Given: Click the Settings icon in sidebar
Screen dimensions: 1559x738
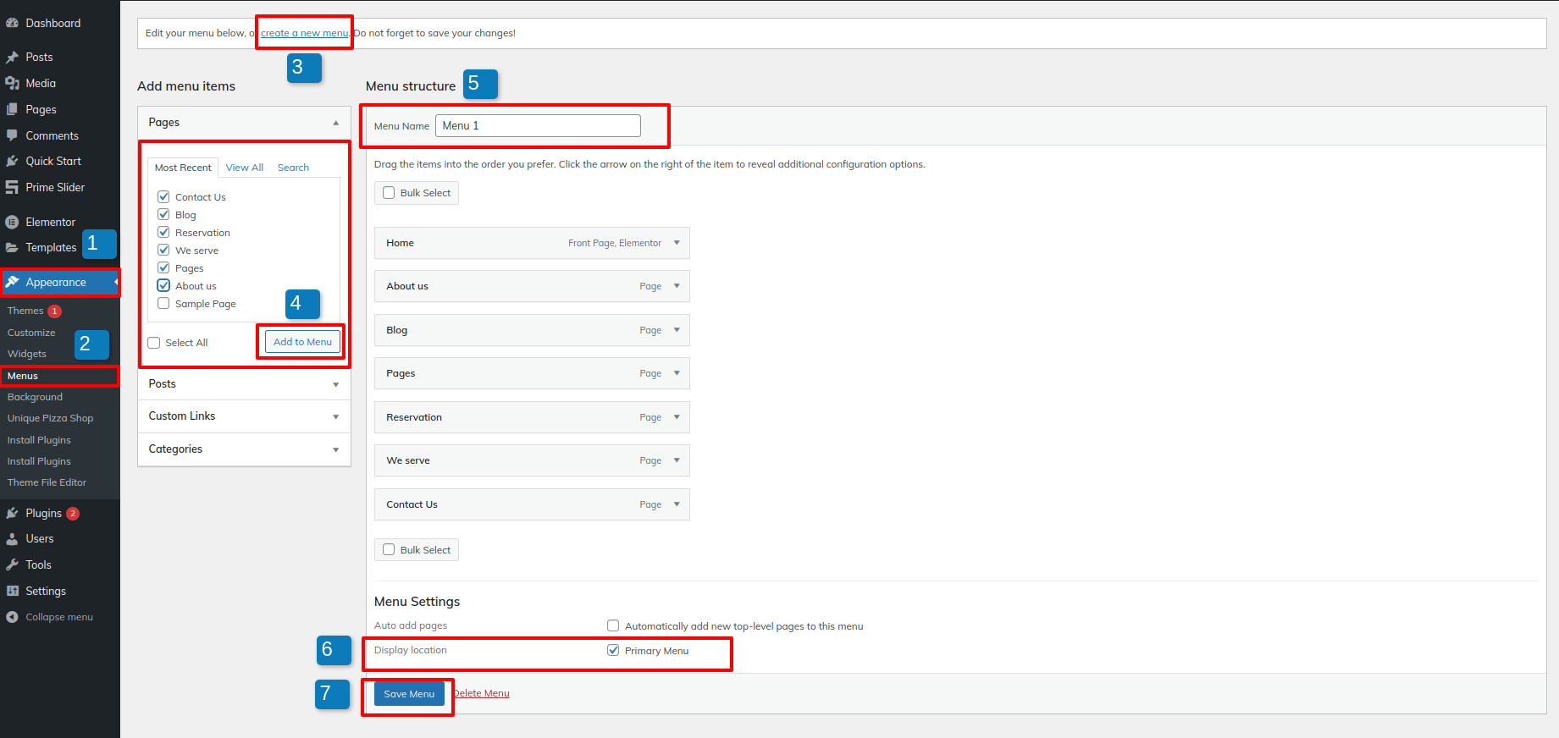Looking at the screenshot, I should click(x=12, y=592).
